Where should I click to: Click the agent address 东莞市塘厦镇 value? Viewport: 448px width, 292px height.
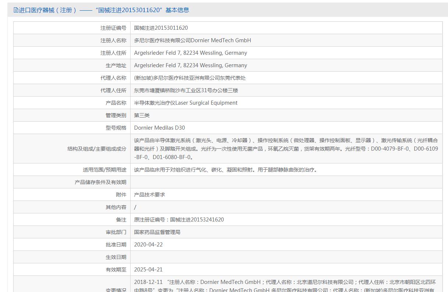click(x=186, y=90)
